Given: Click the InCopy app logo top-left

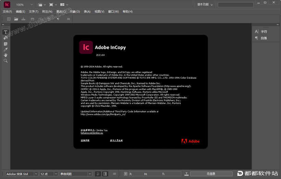Looking at the screenshot, I should pyautogui.click(x=7, y=5).
